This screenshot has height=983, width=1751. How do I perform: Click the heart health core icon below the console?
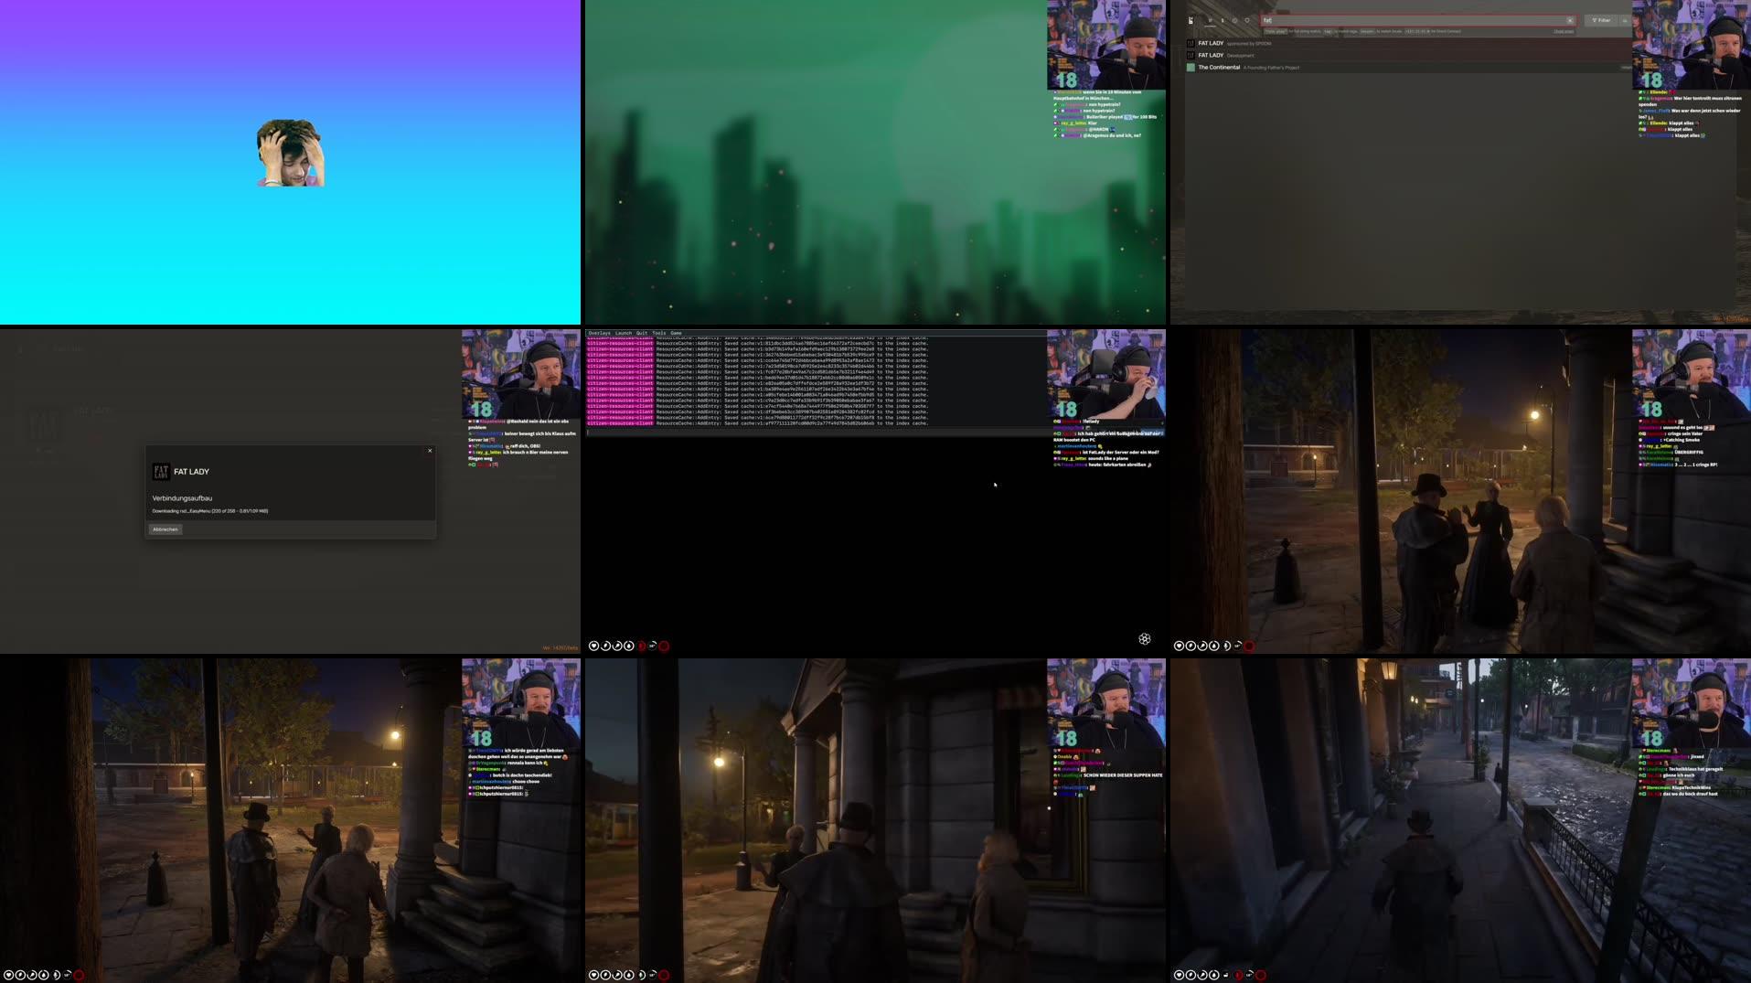point(593,646)
